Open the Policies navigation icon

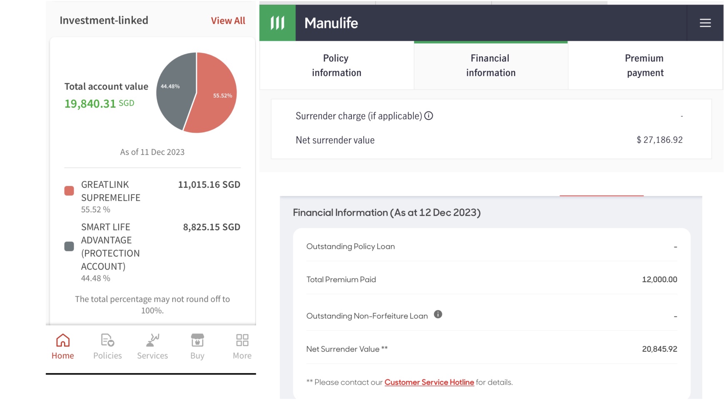click(x=107, y=340)
